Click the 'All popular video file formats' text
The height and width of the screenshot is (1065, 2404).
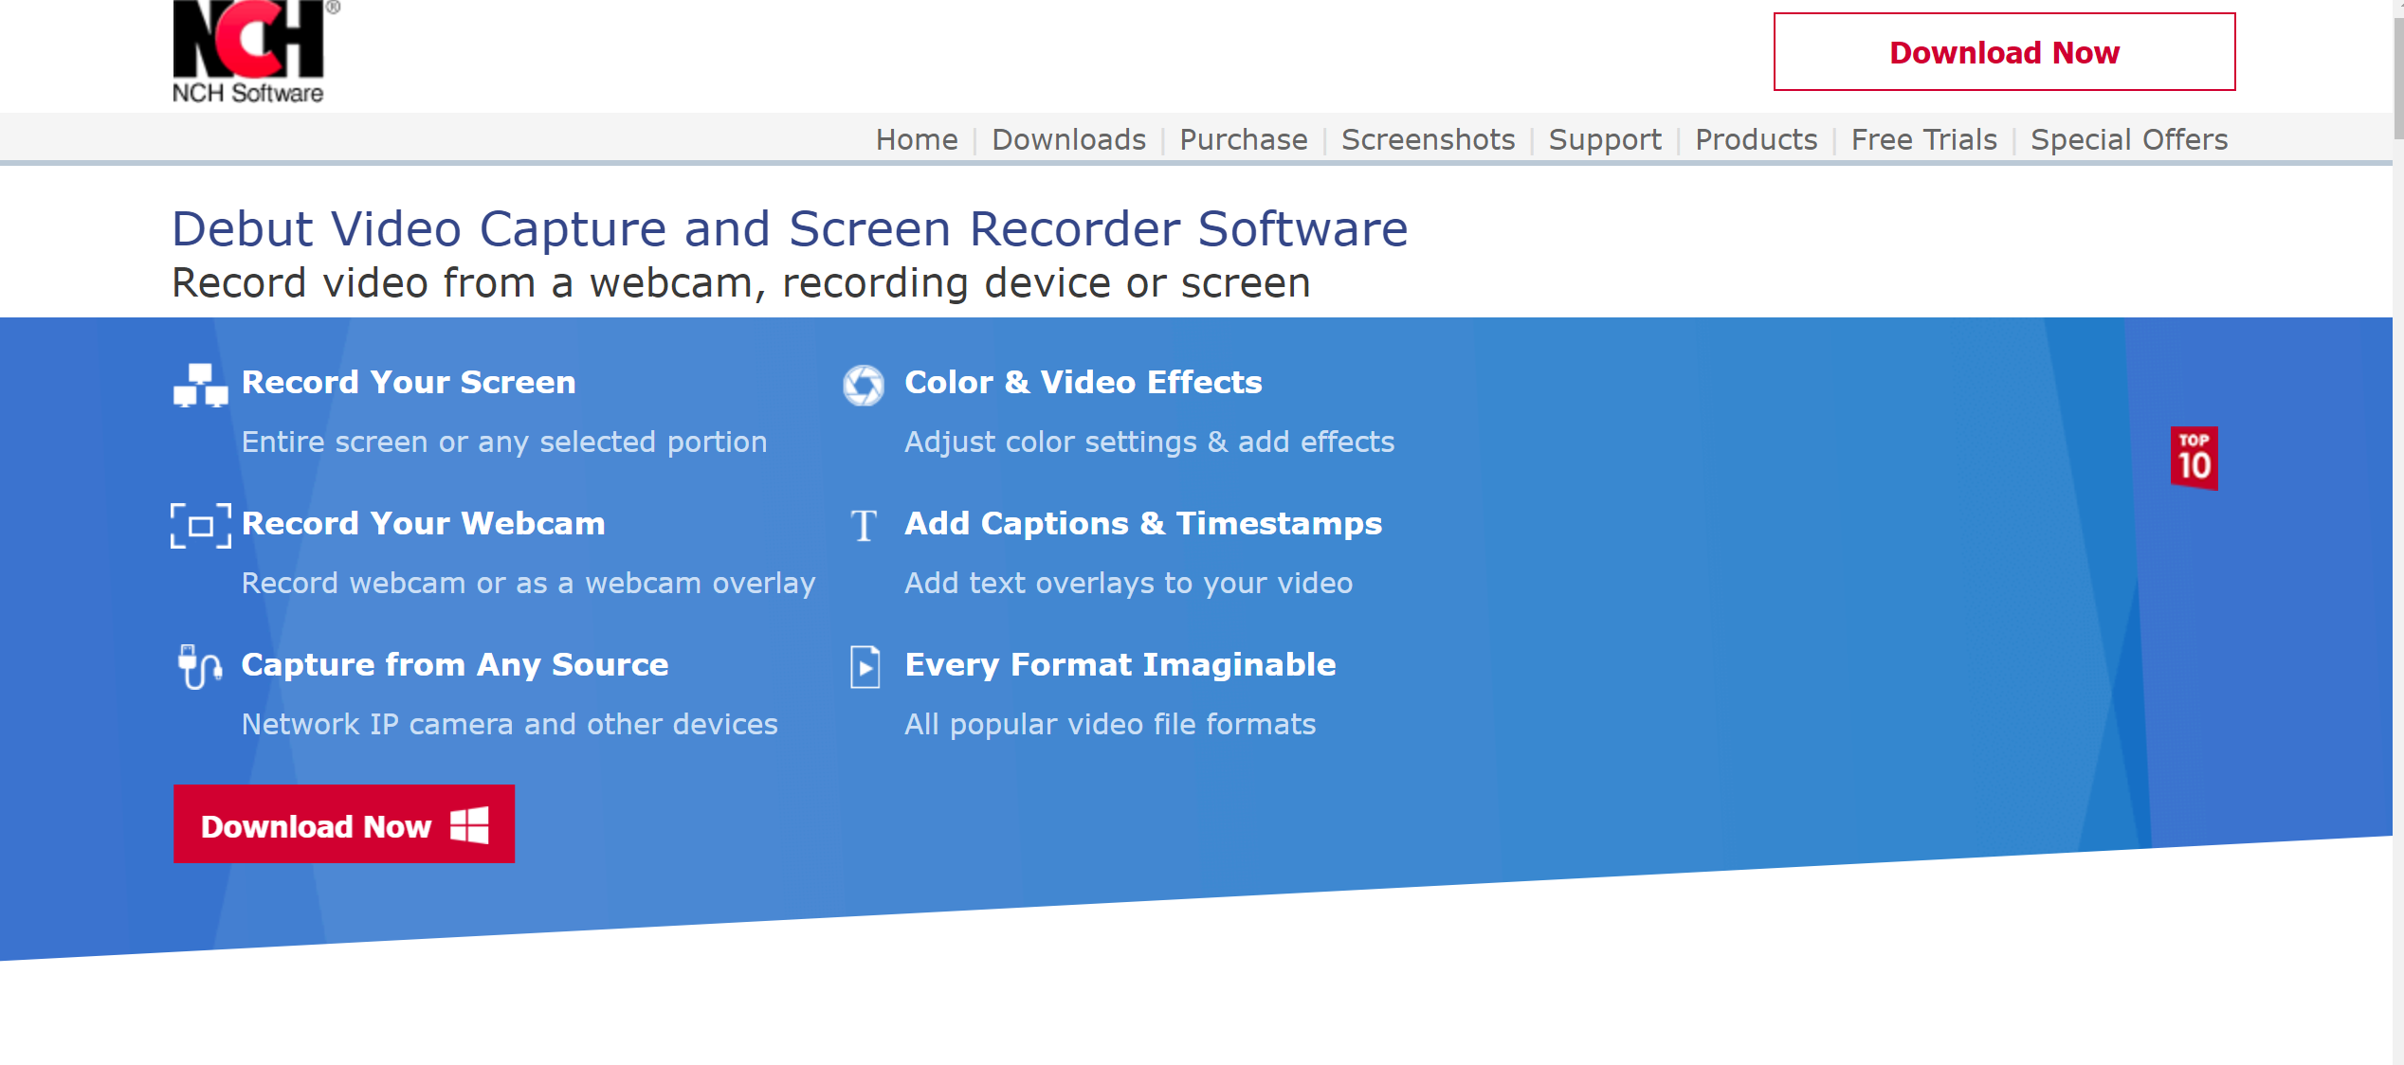tap(1110, 725)
